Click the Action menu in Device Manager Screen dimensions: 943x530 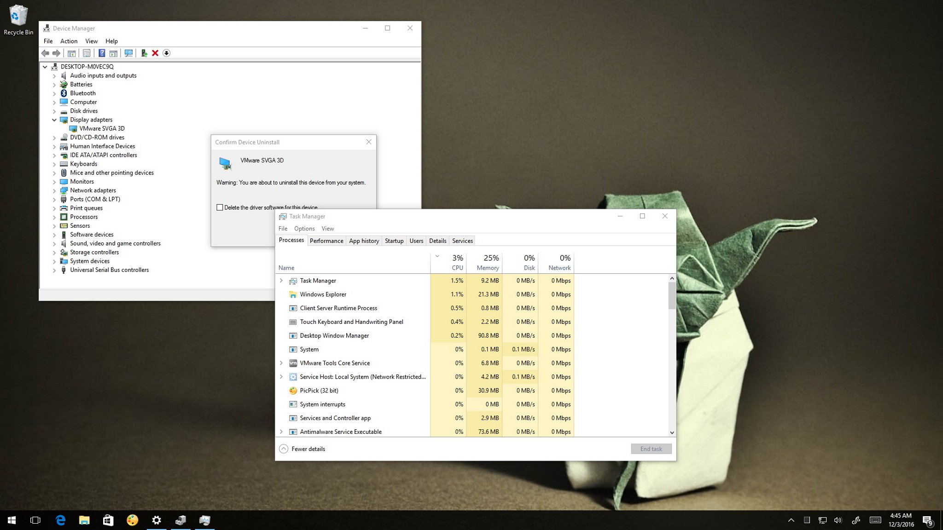click(69, 41)
